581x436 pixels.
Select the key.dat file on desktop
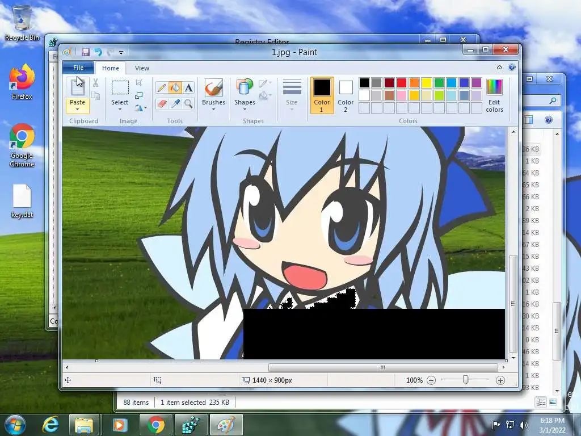tap(22, 201)
